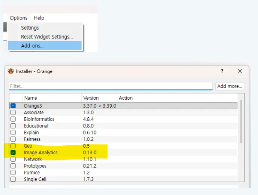
Task: Select the Orange3 row name
Action: coord(33,106)
